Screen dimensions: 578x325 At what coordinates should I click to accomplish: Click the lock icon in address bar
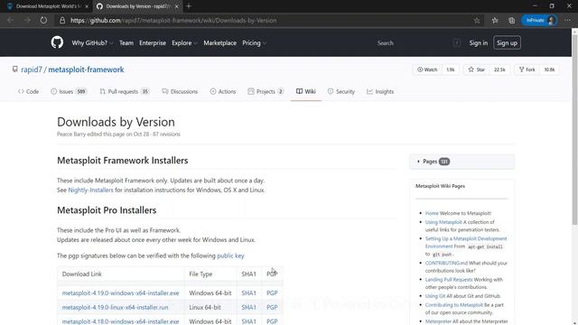coord(62,20)
